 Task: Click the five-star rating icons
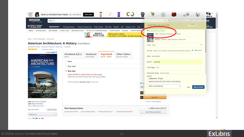pos(32,49)
